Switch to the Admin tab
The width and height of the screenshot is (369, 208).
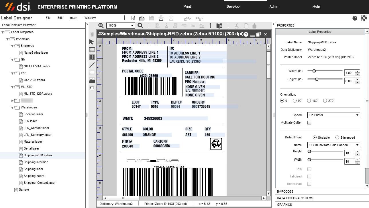pos(274,6)
